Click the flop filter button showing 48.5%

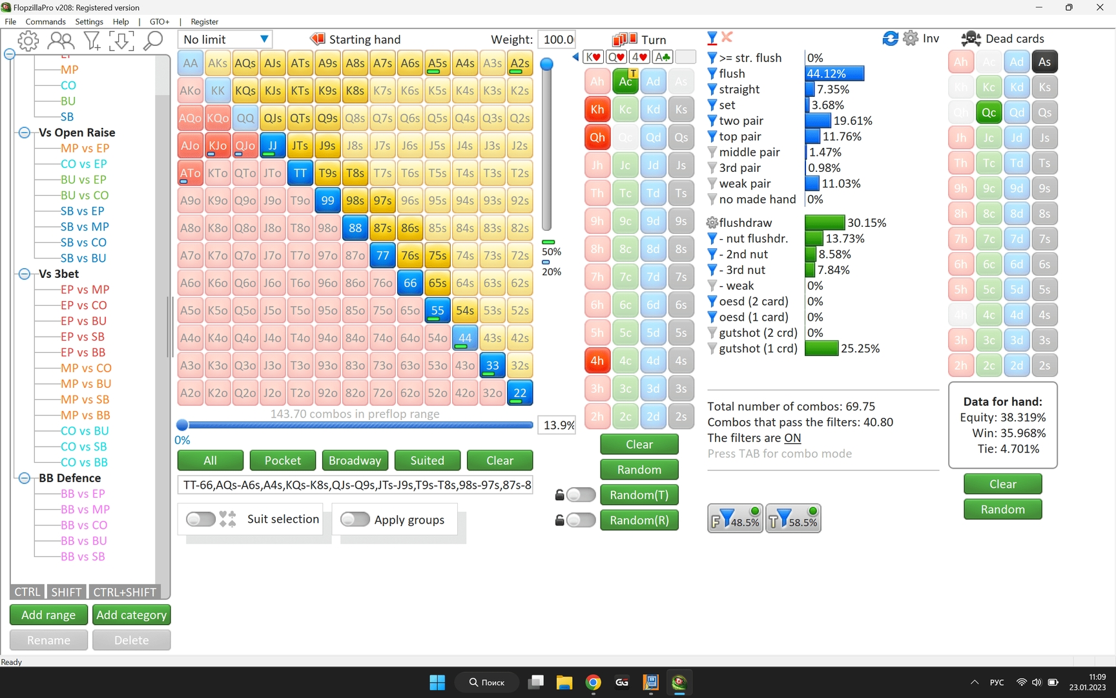[735, 518]
